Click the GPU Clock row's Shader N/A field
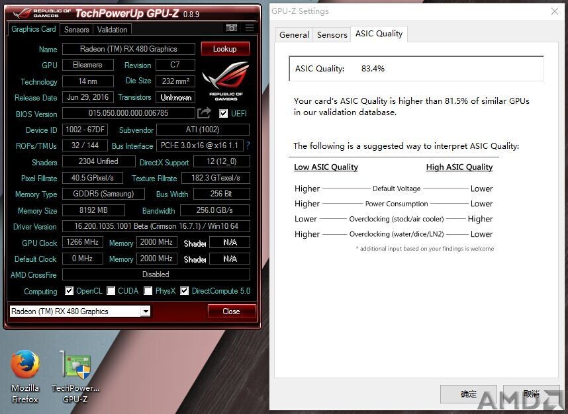The height and width of the screenshot is (414, 568). 230,242
